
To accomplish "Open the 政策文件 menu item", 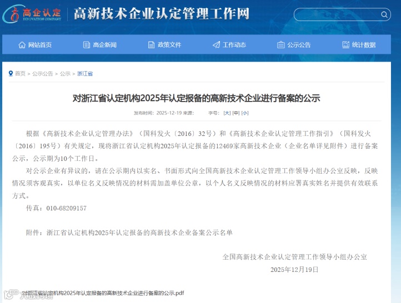I will 165,45.
